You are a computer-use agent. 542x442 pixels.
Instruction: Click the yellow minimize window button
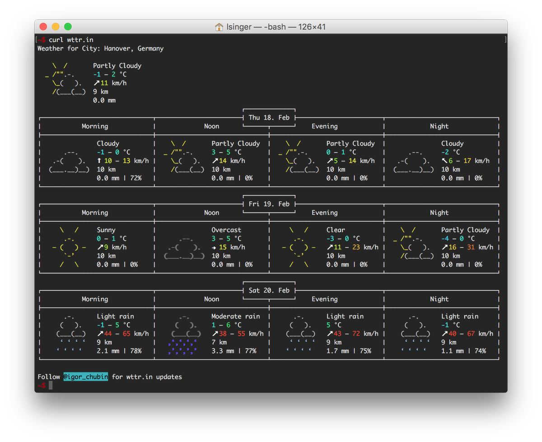click(56, 27)
